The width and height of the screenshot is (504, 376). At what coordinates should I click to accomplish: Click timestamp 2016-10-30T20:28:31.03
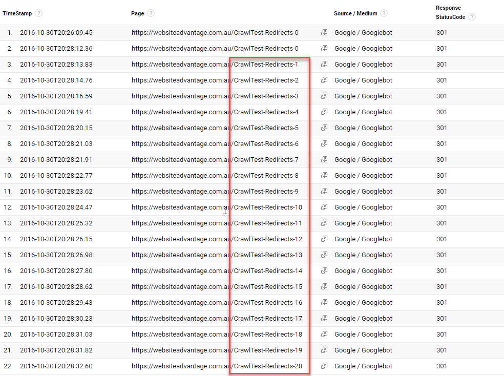coord(56,334)
